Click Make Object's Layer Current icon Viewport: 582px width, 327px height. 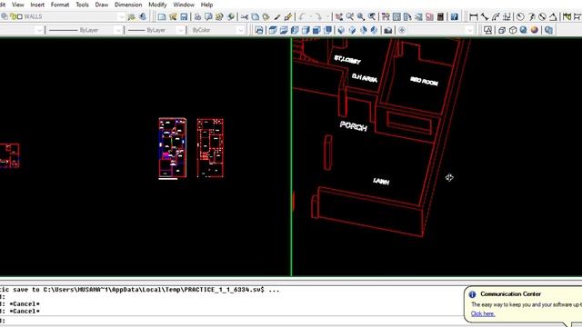131,16
